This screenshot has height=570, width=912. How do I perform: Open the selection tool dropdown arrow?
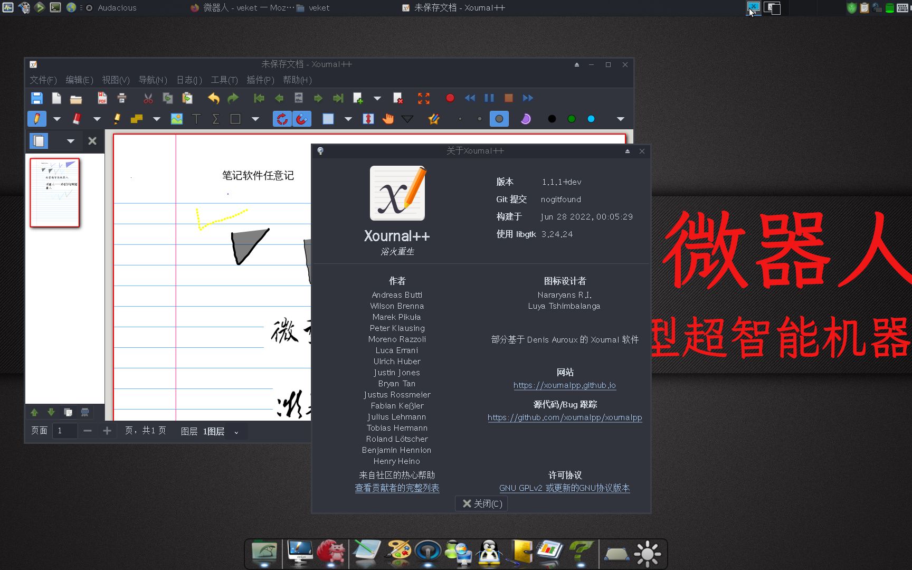pyautogui.click(x=348, y=119)
